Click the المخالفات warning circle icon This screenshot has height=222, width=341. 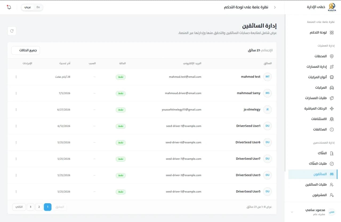point(332,129)
